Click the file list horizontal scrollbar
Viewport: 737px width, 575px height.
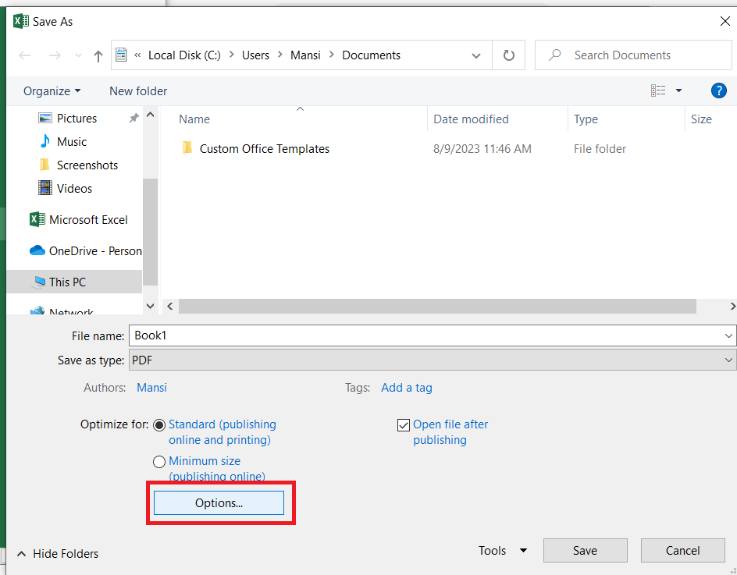[437, 307]
